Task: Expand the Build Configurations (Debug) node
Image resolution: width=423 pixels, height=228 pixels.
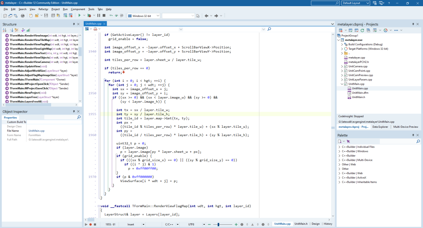Action: [x=342, y=45]
